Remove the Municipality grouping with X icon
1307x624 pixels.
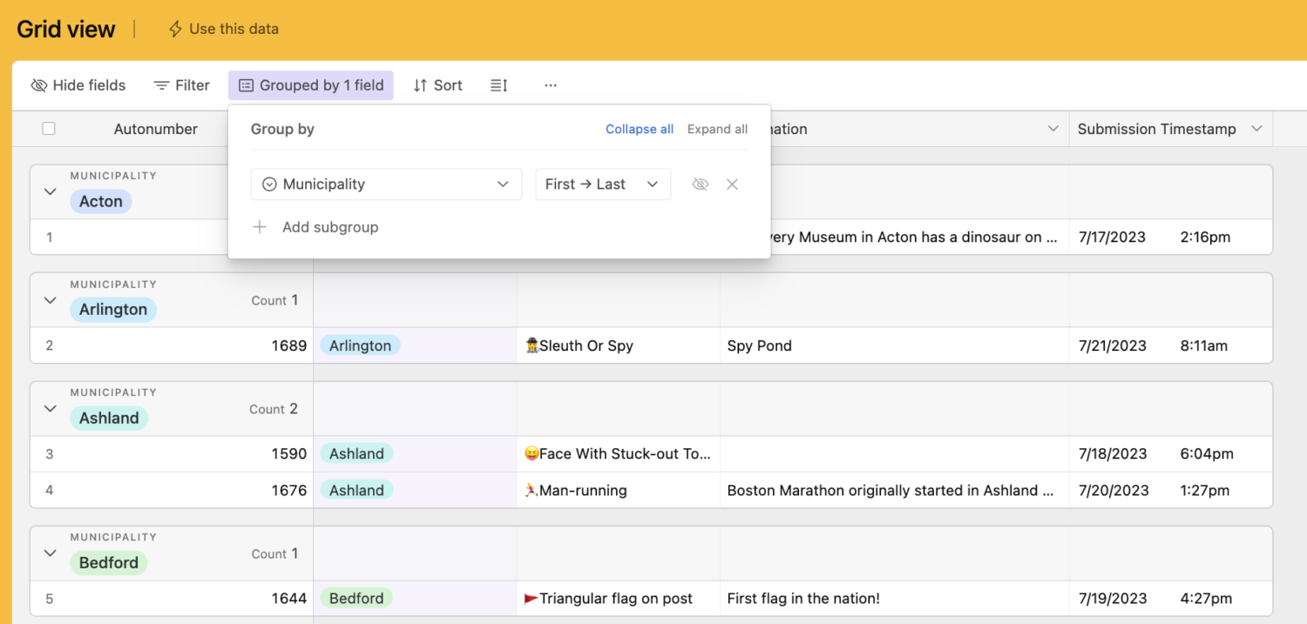tap(732, 185)
